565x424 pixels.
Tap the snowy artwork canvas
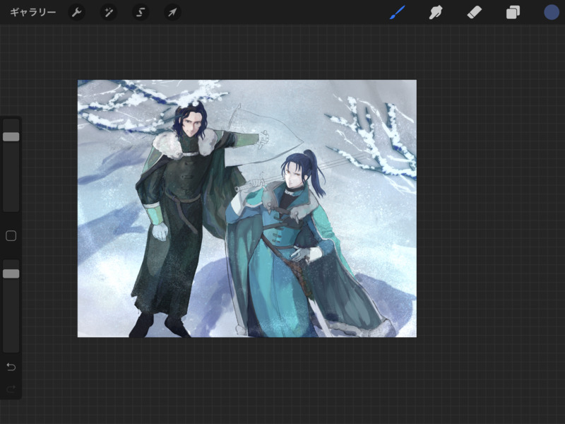[x=246, y=208]
